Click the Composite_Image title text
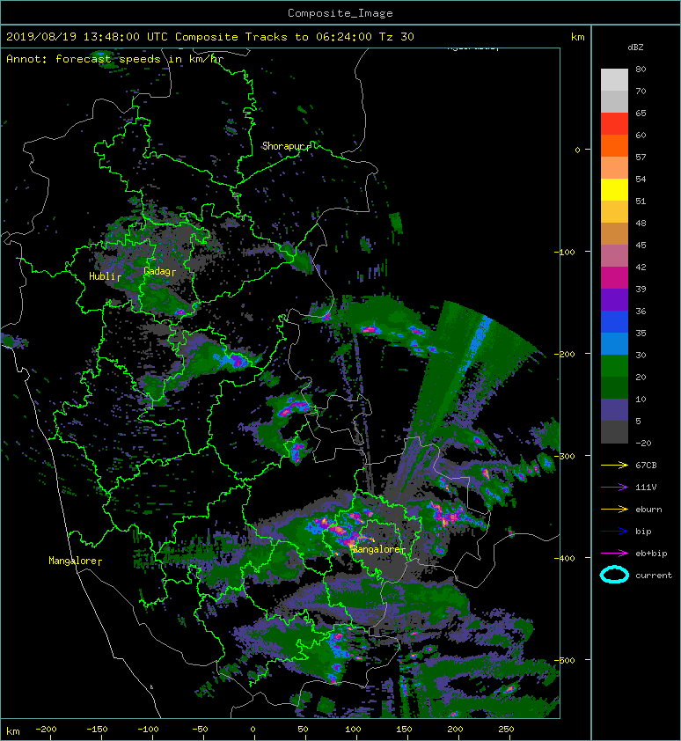The width and height of the screenshot is (681, 741). [340, 13]
